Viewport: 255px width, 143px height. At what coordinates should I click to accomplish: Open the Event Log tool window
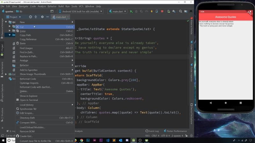(152, 131)
